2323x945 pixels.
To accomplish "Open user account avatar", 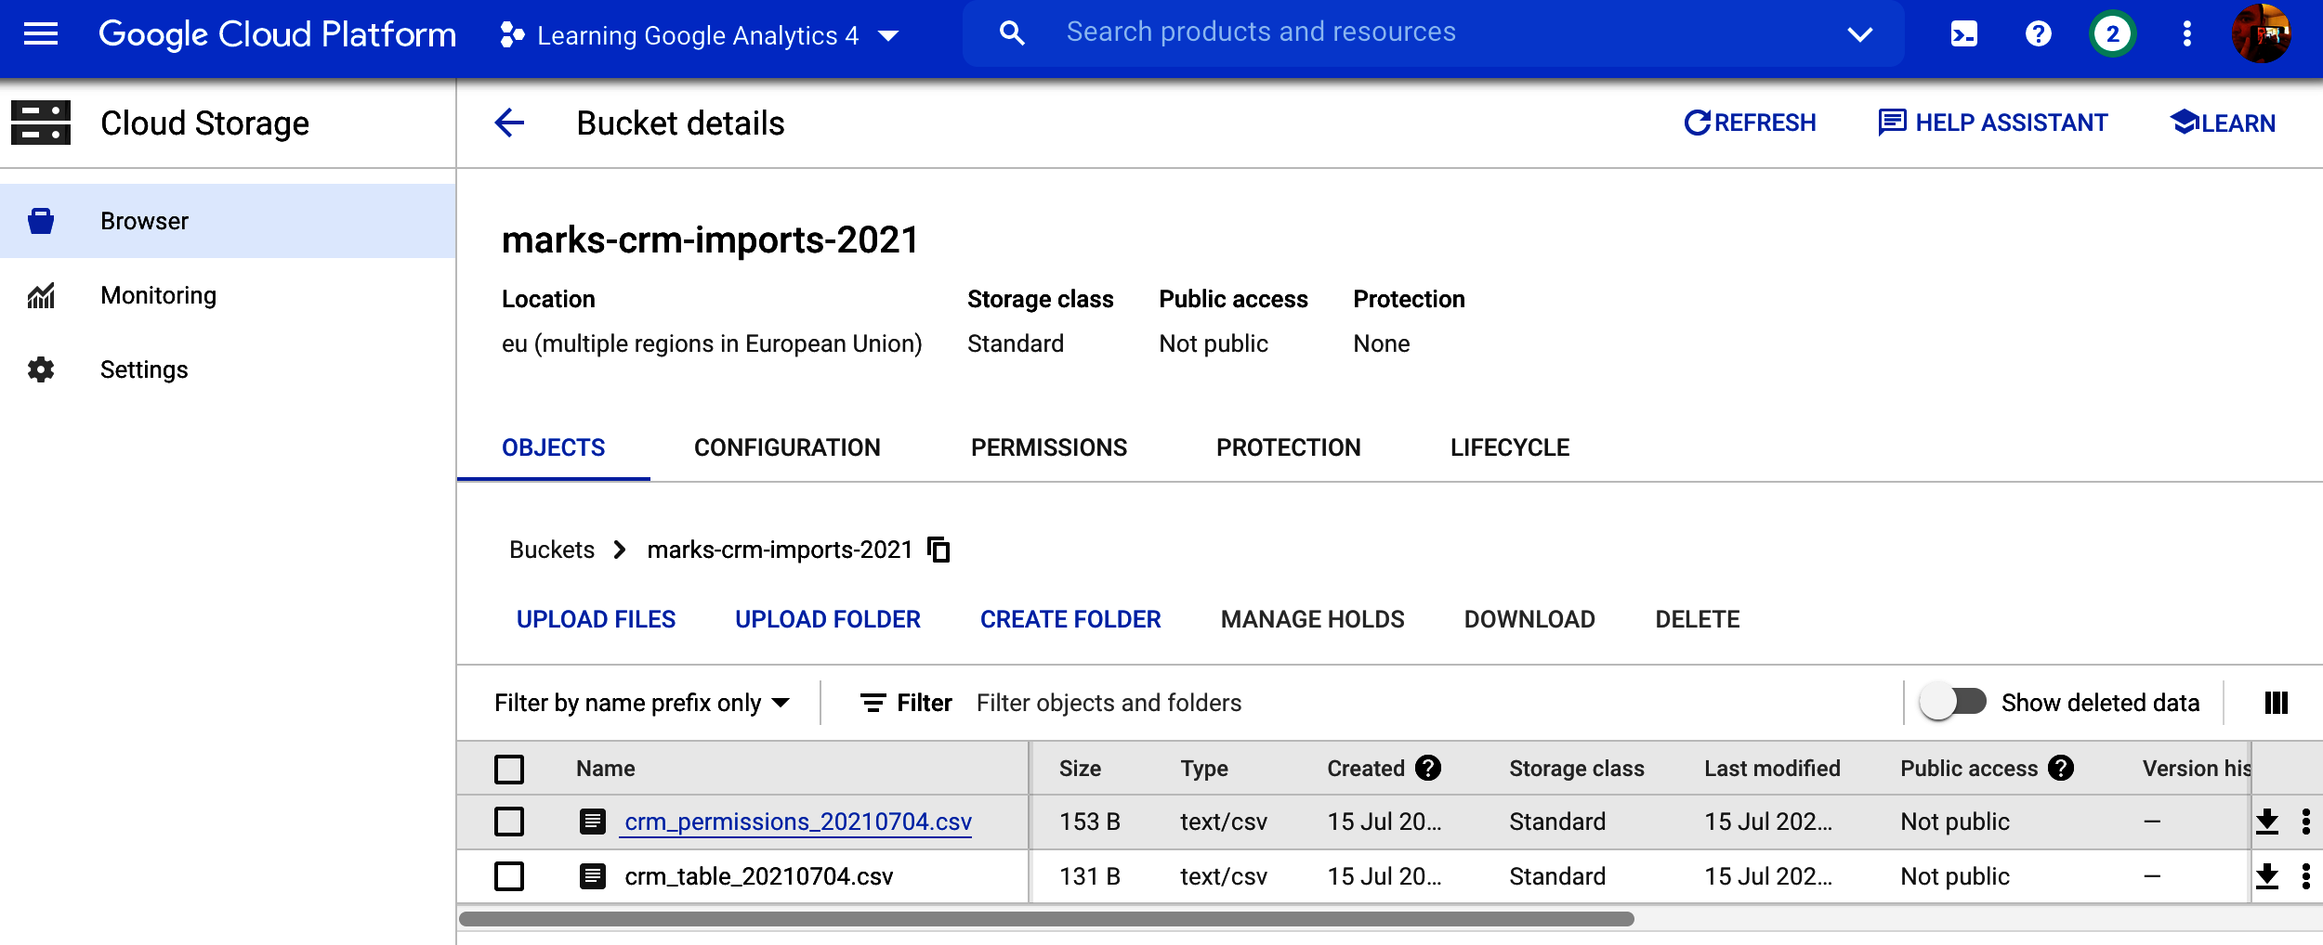I will 2262,33.
